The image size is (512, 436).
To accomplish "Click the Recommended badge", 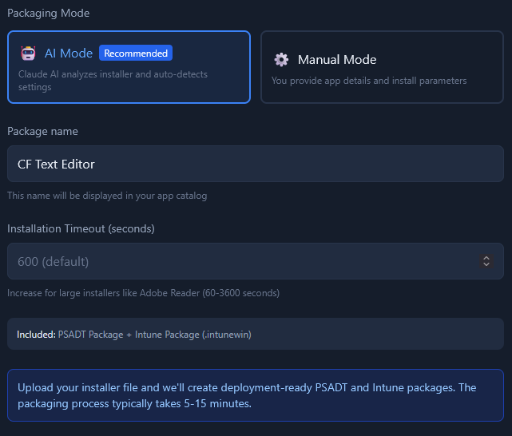I will point(136,54).
